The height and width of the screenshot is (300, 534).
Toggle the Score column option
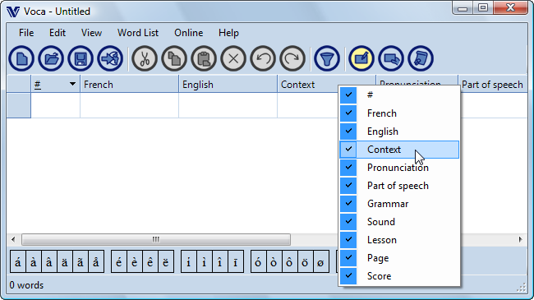tap(399, 276)
